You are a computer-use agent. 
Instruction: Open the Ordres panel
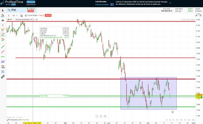198,9
